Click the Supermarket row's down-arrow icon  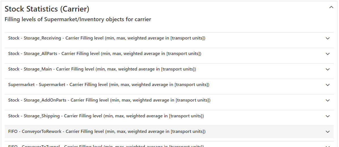tap(328, 85)
